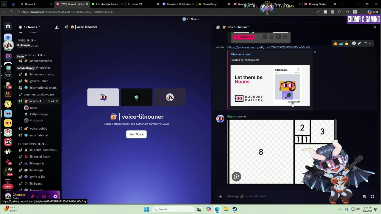381x214 pixels.
Task: Open Beans' numbered grid image attachment
Action: [x=282, y=152]
